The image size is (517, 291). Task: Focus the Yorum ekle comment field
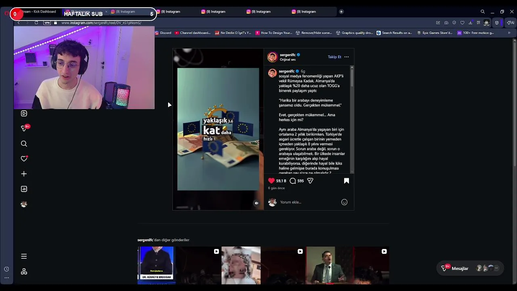(x=309, y=202)
